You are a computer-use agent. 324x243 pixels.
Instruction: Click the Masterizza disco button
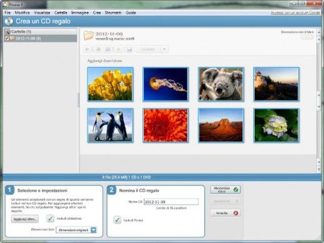(x=225, y=189)
